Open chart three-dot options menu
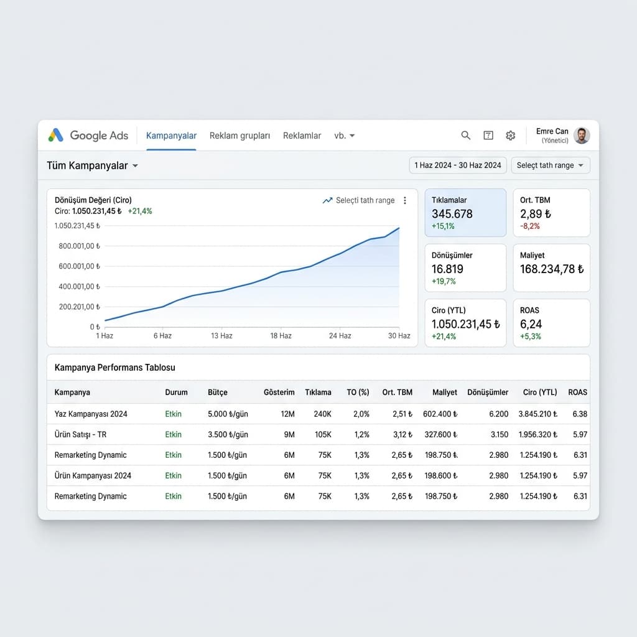The width and height of the screenshot is (637, 637). click(404, 200)
